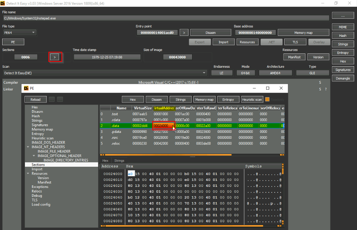Click Hex button in PE window toolbar
This screenshot has height=230, width=357.
pos(133,99)
